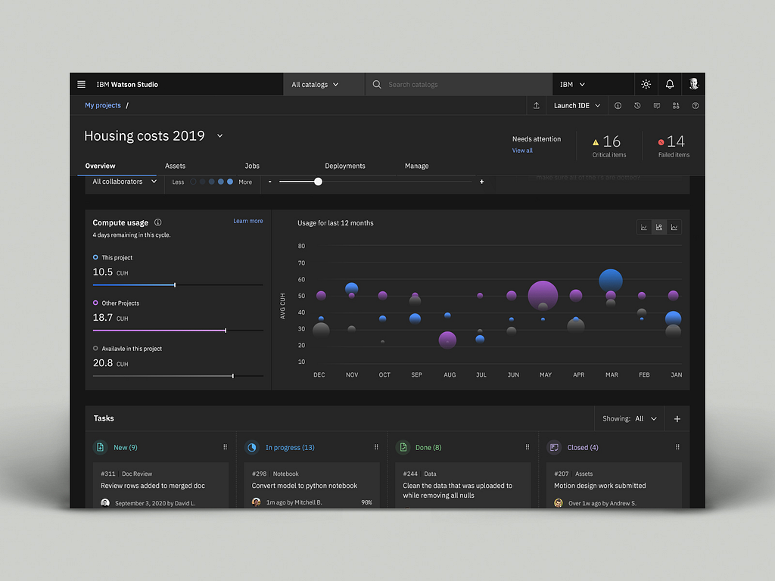Zoom out with the minus slider button
This screenshot has width=775, height=581.
point(270,182)
